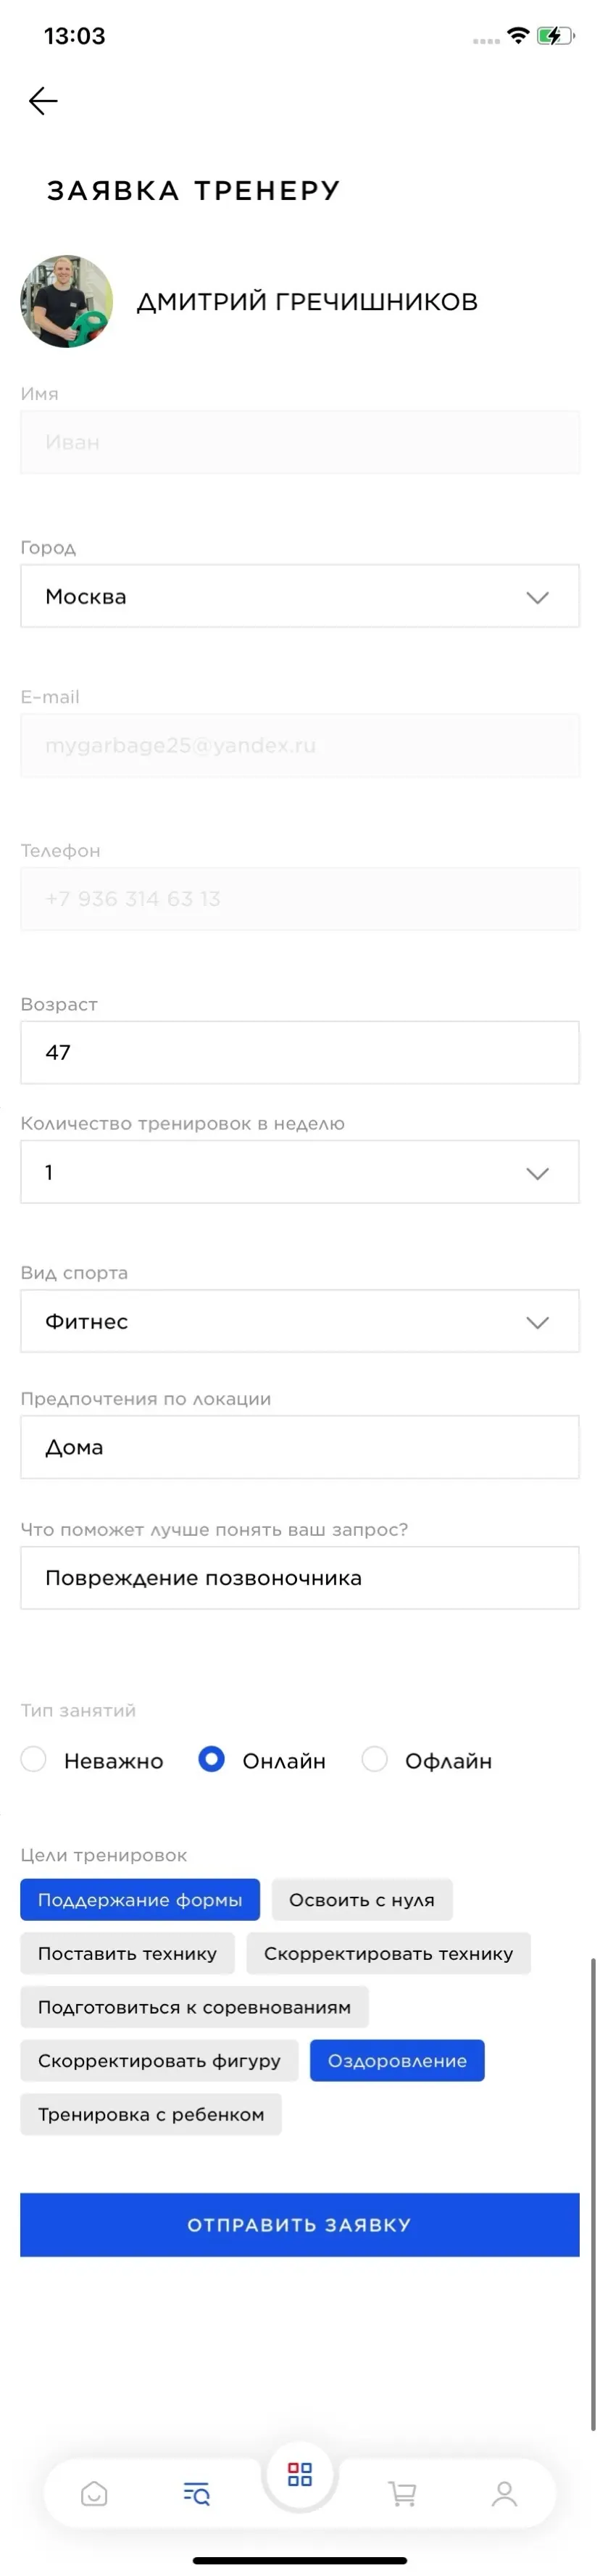Expand the Вид спорта dropdown showing Фитнес
The width and height of the screenshot is (600, 2576).
click(299, 1321)
